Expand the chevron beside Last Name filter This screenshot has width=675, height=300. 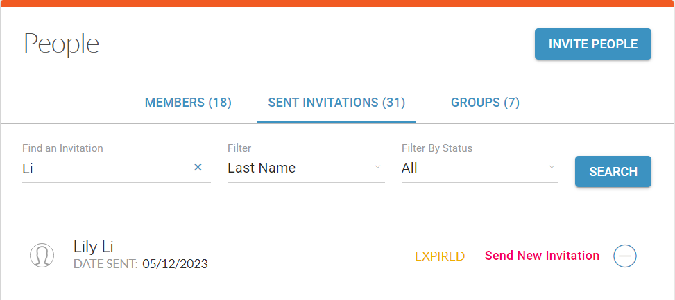[377, 167]
